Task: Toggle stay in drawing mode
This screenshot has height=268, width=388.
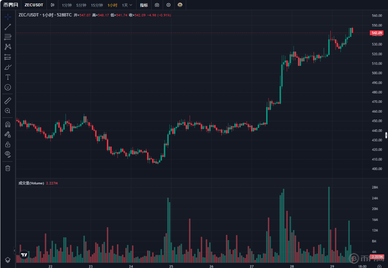Action: tap(8, 135)
